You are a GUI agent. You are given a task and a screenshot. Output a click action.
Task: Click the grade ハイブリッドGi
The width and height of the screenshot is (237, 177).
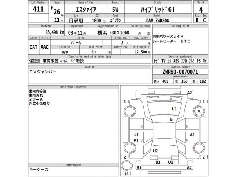[x=158, y=10]
